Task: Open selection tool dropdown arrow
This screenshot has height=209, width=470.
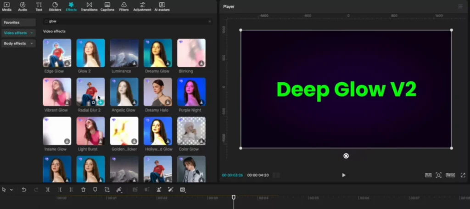Action: (x=11, y=190)
